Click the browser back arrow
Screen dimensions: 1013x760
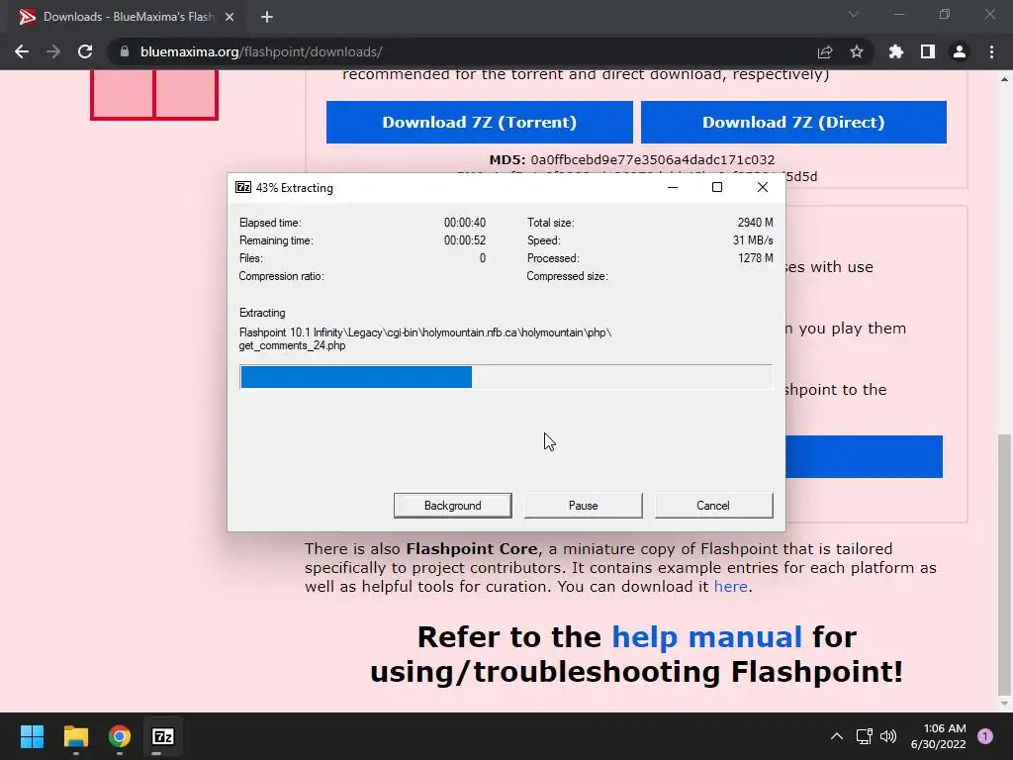pos(22,51)
